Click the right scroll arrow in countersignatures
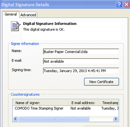 (x=116, y=119)
